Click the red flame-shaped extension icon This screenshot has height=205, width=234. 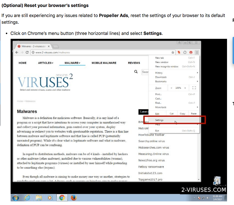[x=179, y=53]
